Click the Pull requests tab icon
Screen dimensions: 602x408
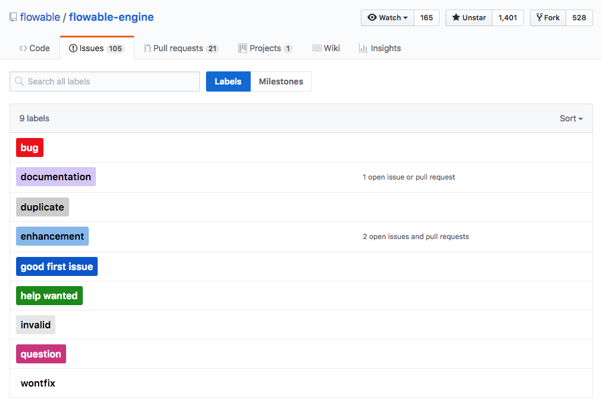[x=147, y=48]
